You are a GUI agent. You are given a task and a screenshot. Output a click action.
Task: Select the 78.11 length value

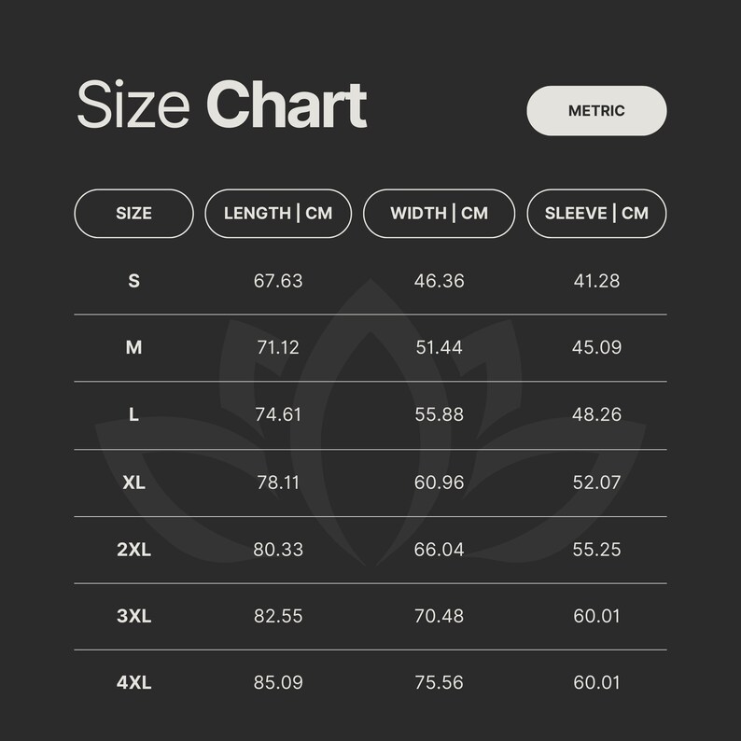coord(278,482)
